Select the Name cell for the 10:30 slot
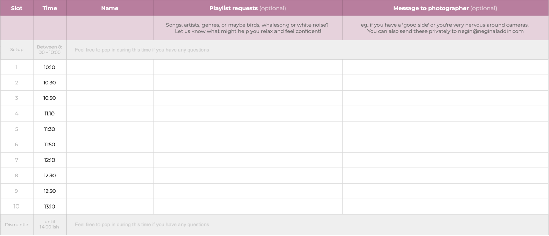 [x=110, y=83]
